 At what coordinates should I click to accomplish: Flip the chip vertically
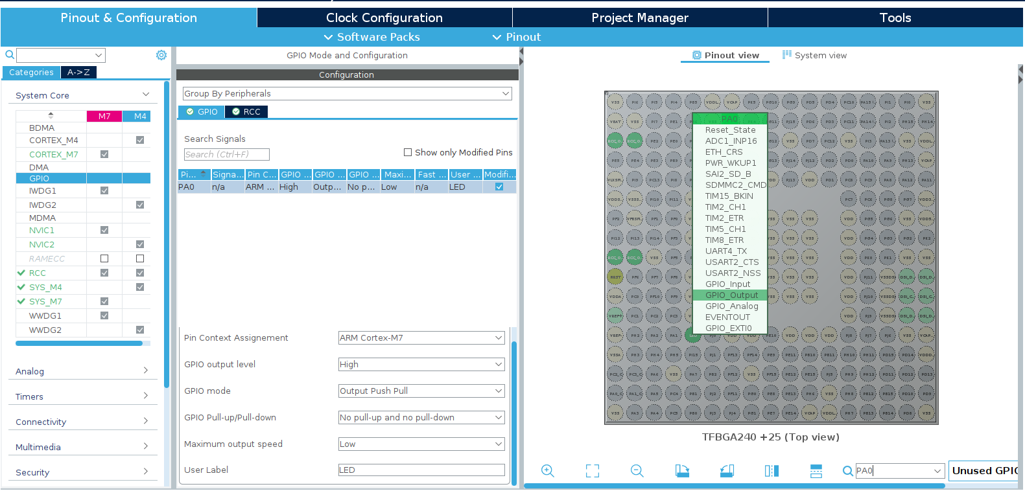point(816,471)
